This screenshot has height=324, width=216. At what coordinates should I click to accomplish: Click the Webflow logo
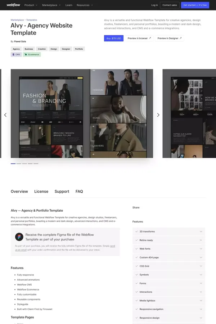13,5
